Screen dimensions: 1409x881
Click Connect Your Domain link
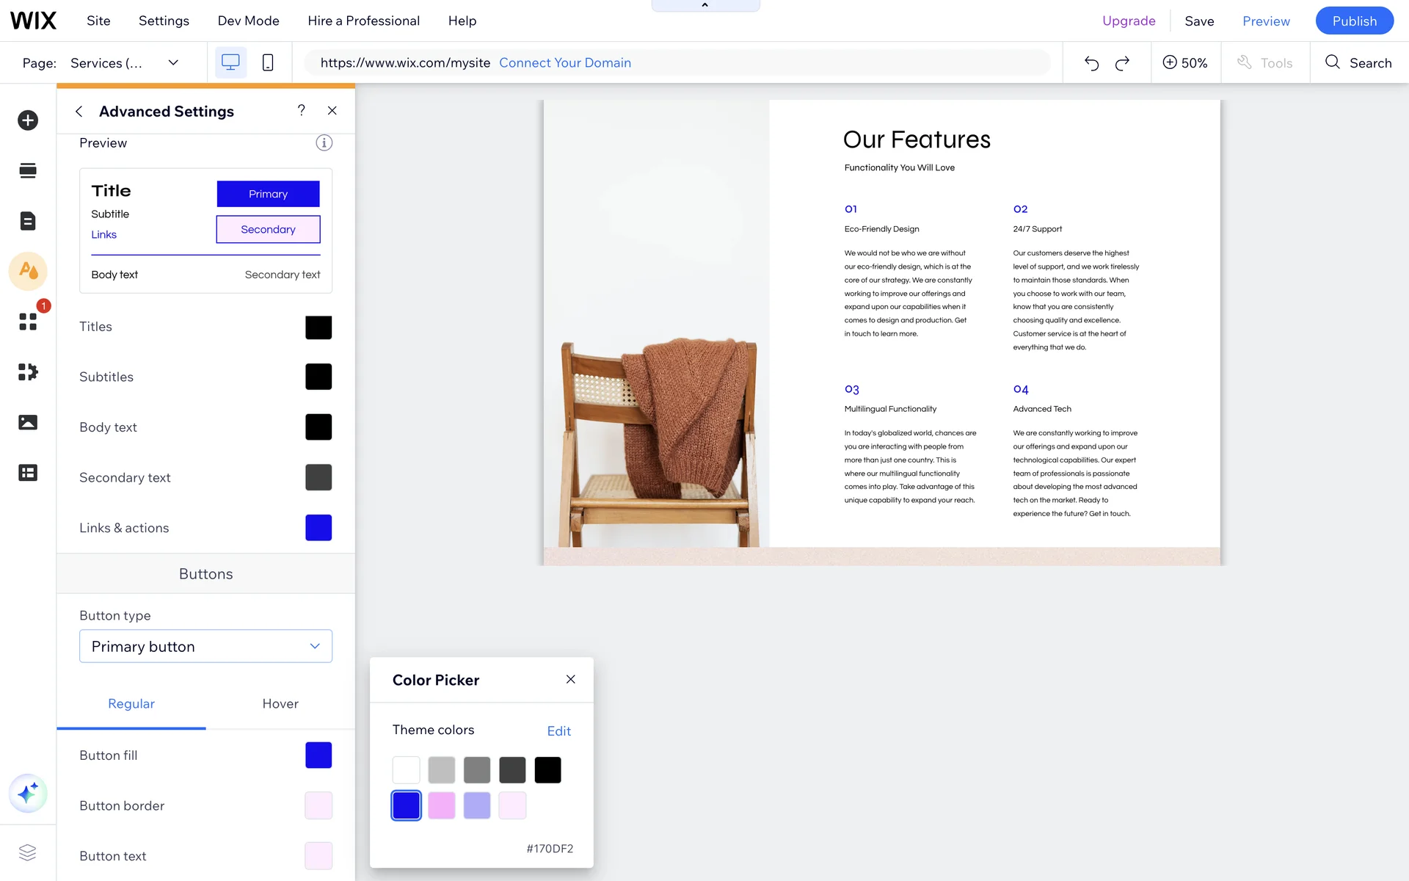pyautogui.click(x=565, y=63)
